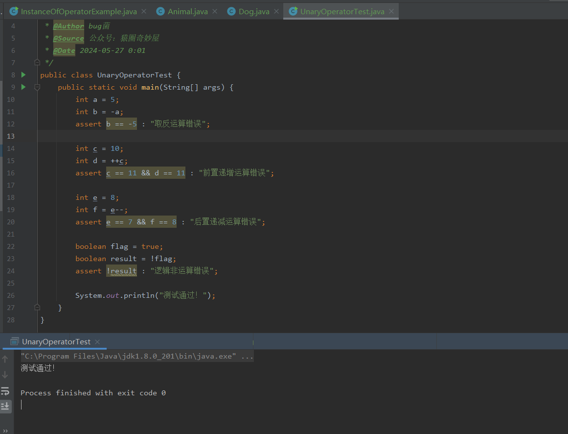Click the string "前置递增运算错误"
Viewport: 568px width, 434px height.
[235, 173]
